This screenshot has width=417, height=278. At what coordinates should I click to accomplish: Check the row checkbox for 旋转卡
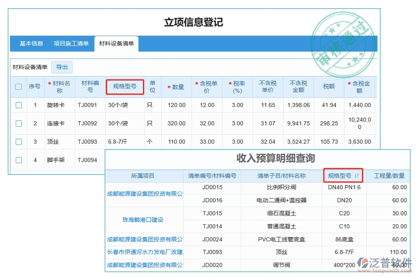[18, 105]
